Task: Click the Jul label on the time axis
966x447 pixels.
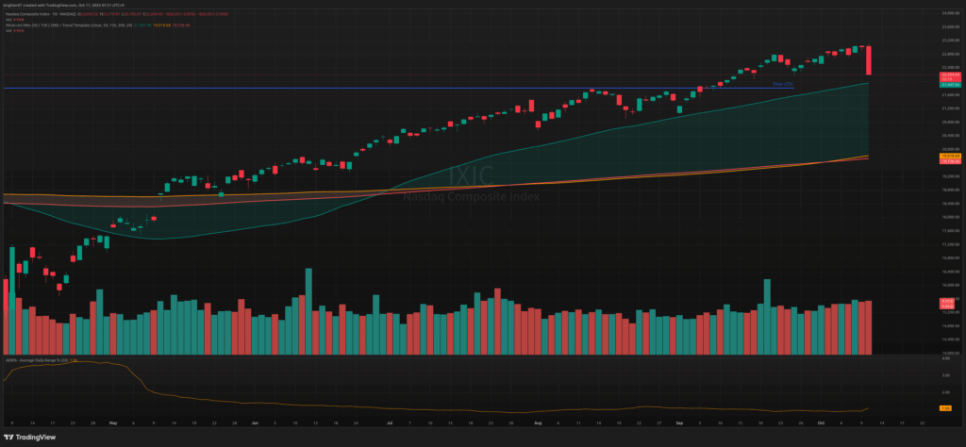Action: (x=390, y=424)
